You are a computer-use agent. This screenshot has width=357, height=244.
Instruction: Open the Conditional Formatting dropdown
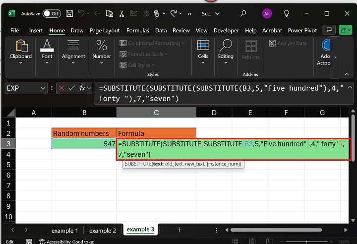point(152,43)
